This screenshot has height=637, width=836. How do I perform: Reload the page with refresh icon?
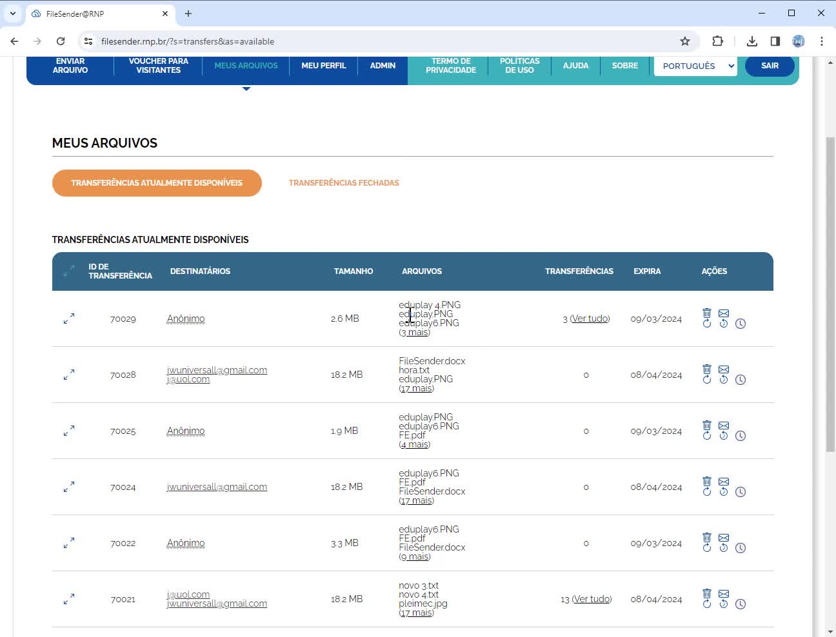coord(61,41)
